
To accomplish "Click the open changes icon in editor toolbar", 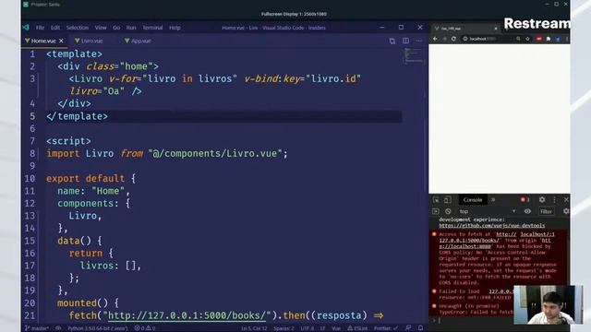I will [392, 41].
